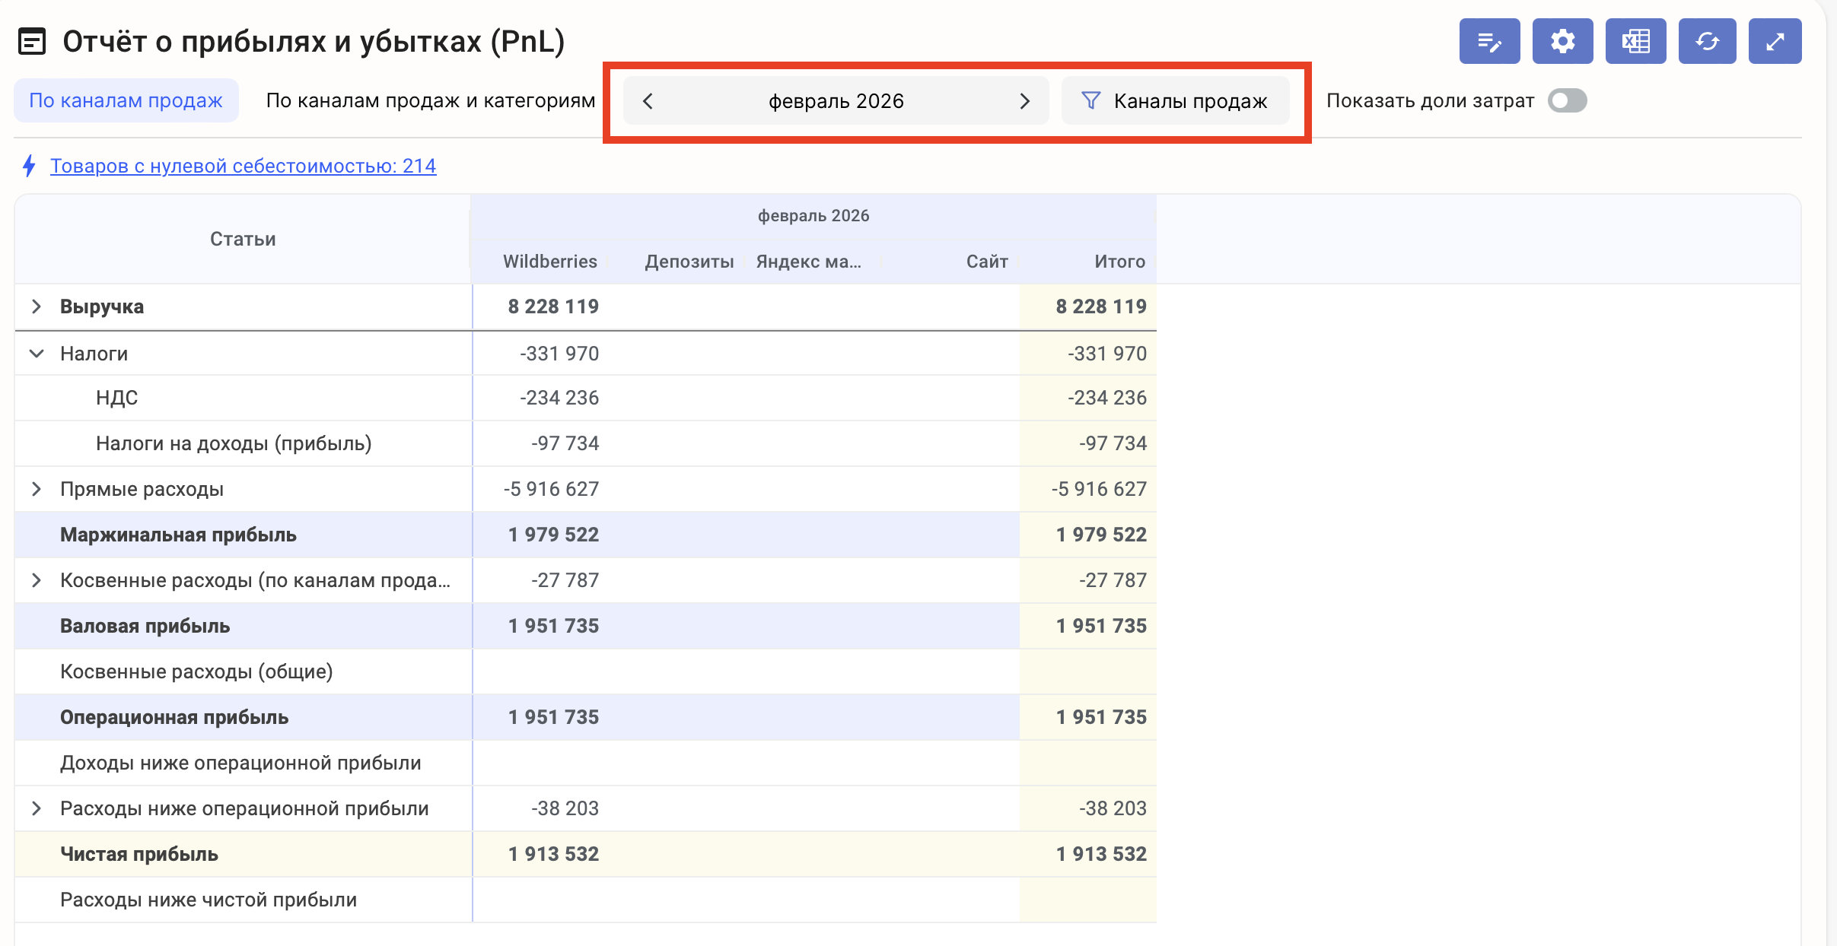1837x946 pixels.
Task: Click the refresh data icon
Action: [1707, 41]
